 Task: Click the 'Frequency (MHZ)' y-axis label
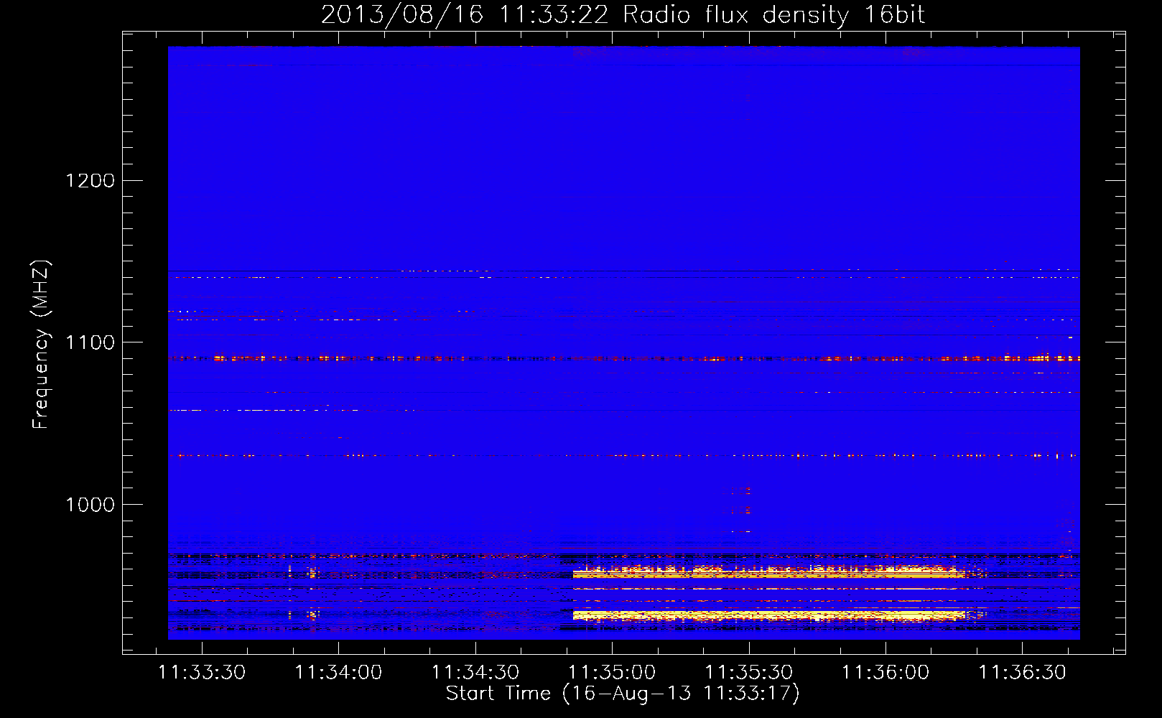tap(41, 345)
